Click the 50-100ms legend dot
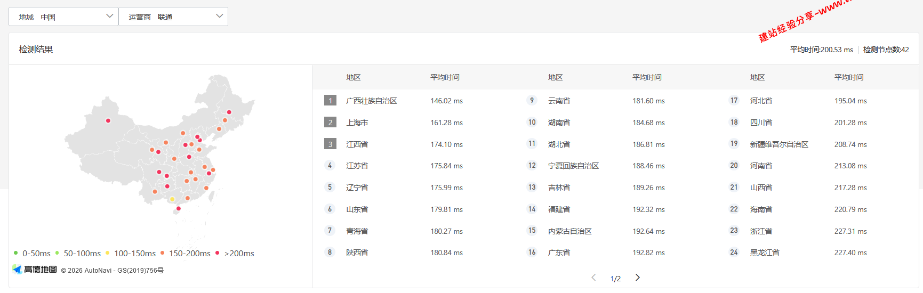This screenshot has width=923, height=293. pyautogui.click(x=57, y=253)
